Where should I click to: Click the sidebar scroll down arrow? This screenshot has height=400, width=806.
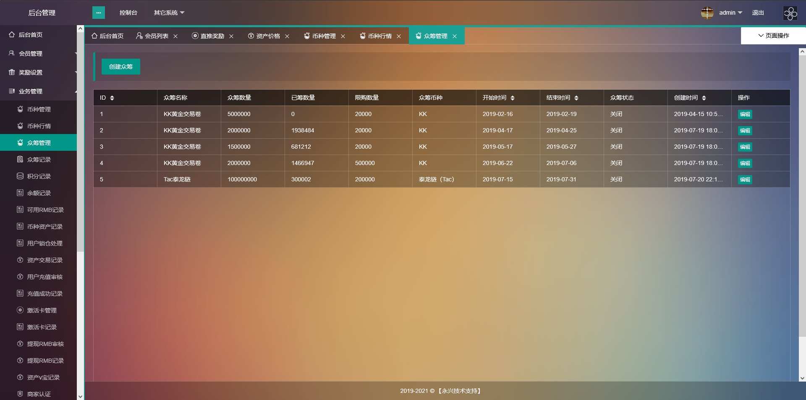point(80,396)
